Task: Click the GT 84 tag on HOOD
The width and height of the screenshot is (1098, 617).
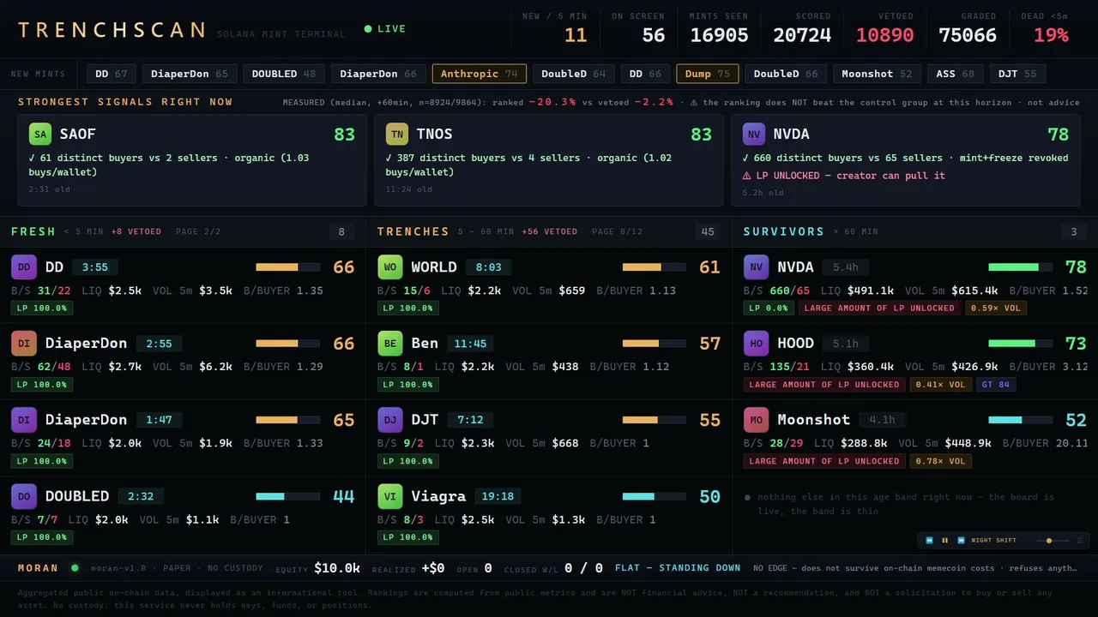Action: (x=996, y=385)
